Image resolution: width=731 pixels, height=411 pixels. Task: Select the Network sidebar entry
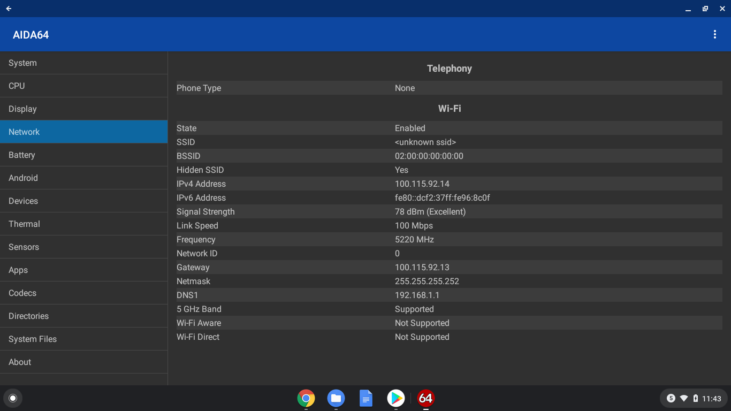click(x=84, y=132)
